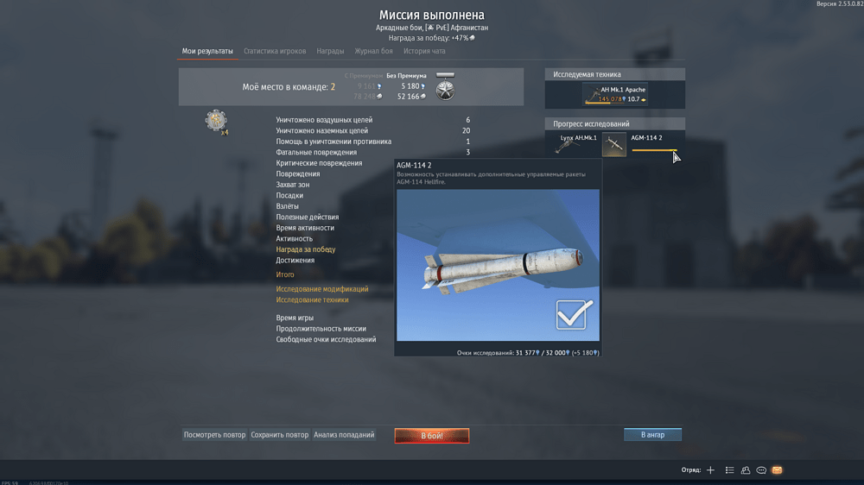The image size is (864, 485).
Task: Click Захват зон row
Action: 293,185
